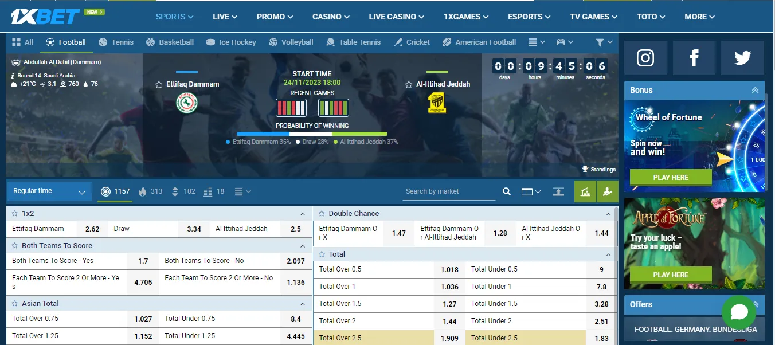
Task: Open the search by market magnifier icon
Action: click(506, 191)
